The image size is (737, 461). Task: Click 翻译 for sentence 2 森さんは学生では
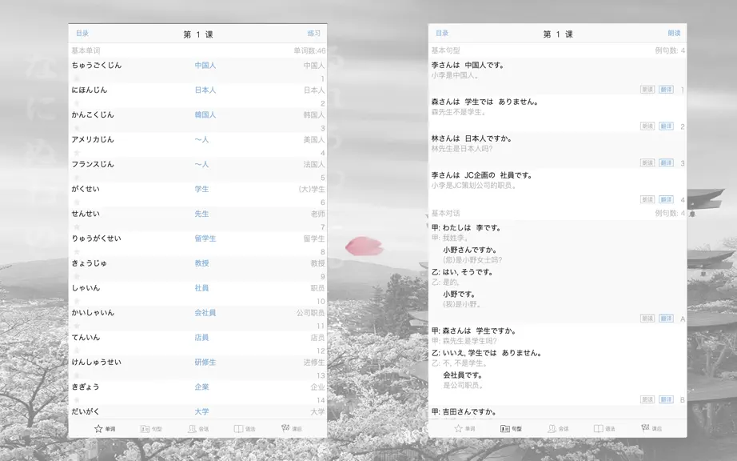click(x=666, y=126)
